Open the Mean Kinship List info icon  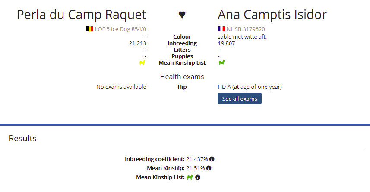198,177
